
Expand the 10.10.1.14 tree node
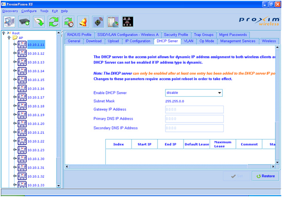pyautogui.click(x=15, y=71)
